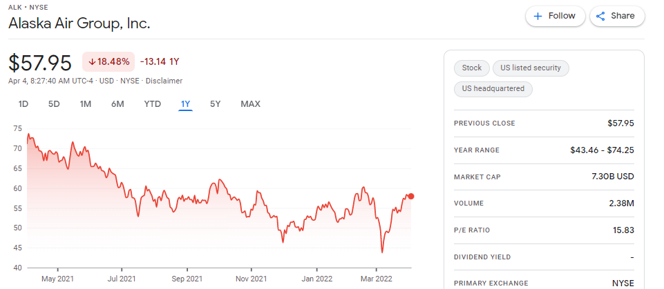Screen dimensions: 664x289
Task: Click the DIVIDEND YIELD label
Action: point(482,257)
